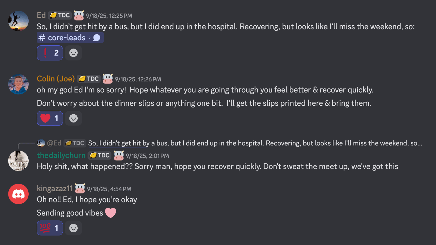Click the cow badge beside Colin (Joe)
Viewport: 436px width, 245px height.
[108, 79]
